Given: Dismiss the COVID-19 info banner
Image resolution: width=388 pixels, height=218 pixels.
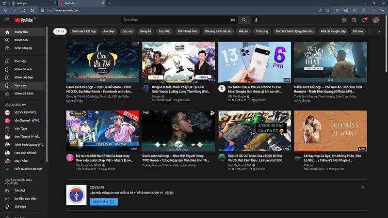Looking at the screenshot, I should tap(363, 187).
